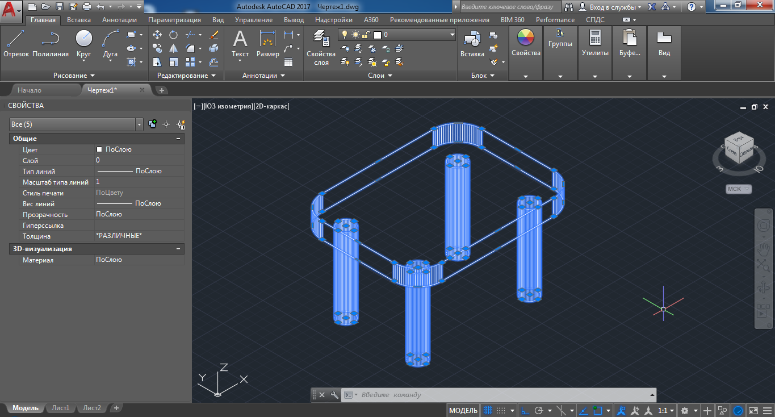The height and width of the screenshot is (417, 775).
Task: Select the Размер dimension tool
Action: point(267,44)
